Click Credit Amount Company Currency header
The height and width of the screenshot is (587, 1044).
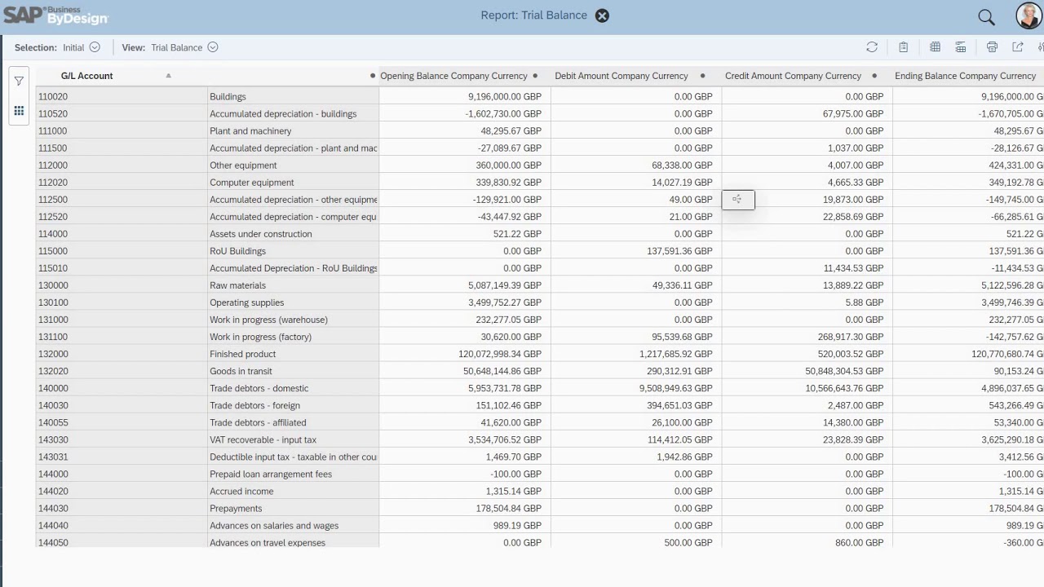[x=793, y=76]
